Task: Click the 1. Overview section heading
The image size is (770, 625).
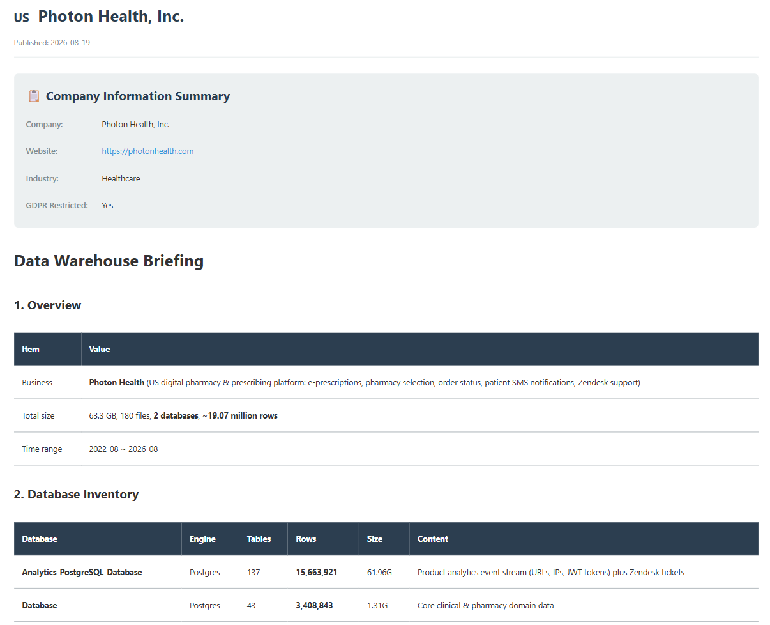Action: [47, 305]
